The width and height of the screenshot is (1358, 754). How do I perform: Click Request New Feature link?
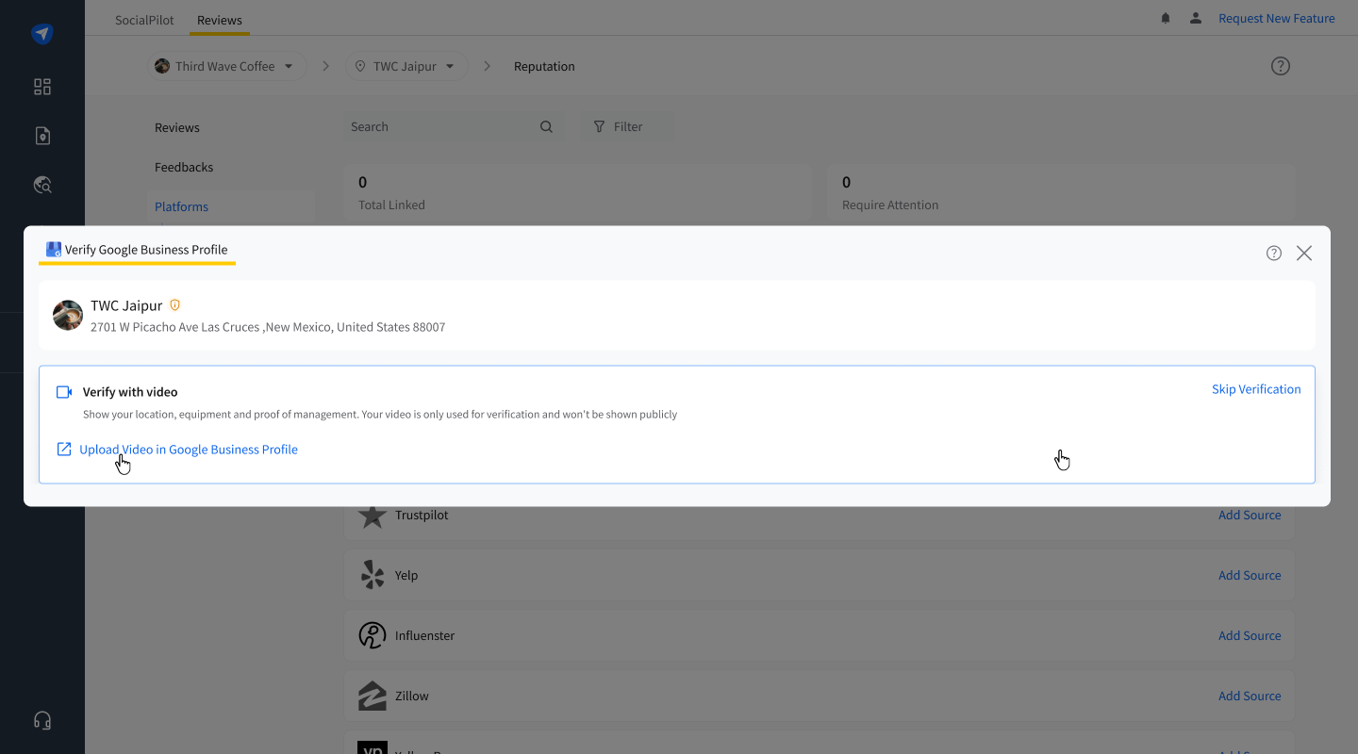1277,18
